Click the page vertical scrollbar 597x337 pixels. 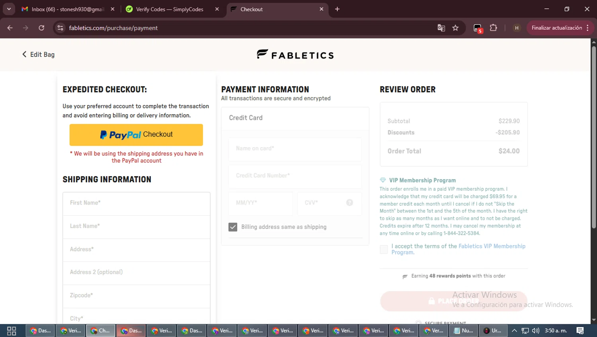(593, 137)
